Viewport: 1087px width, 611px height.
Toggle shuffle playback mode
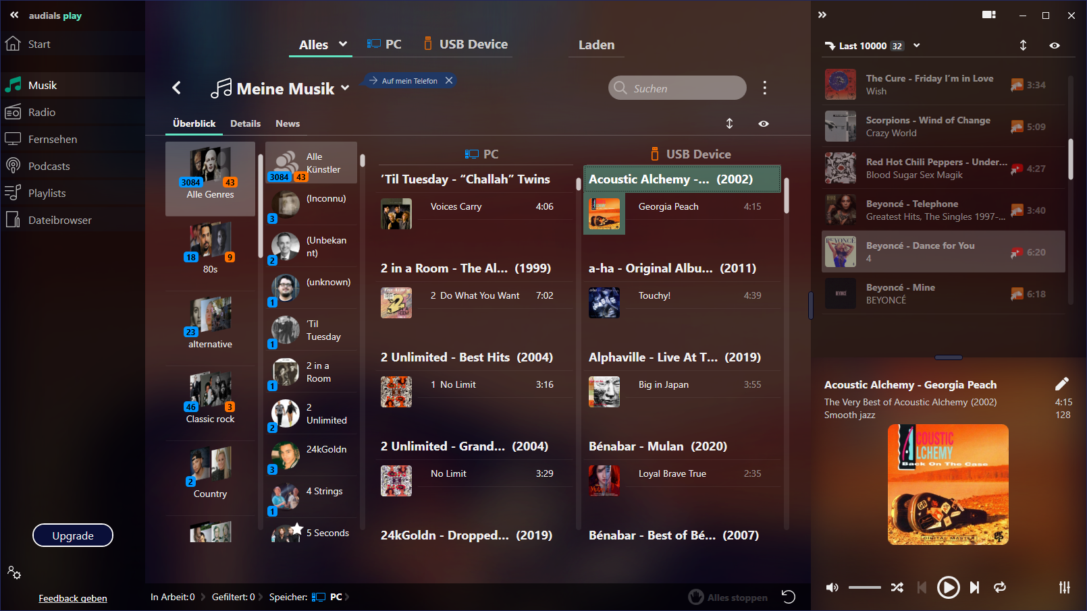pos(897,587)
